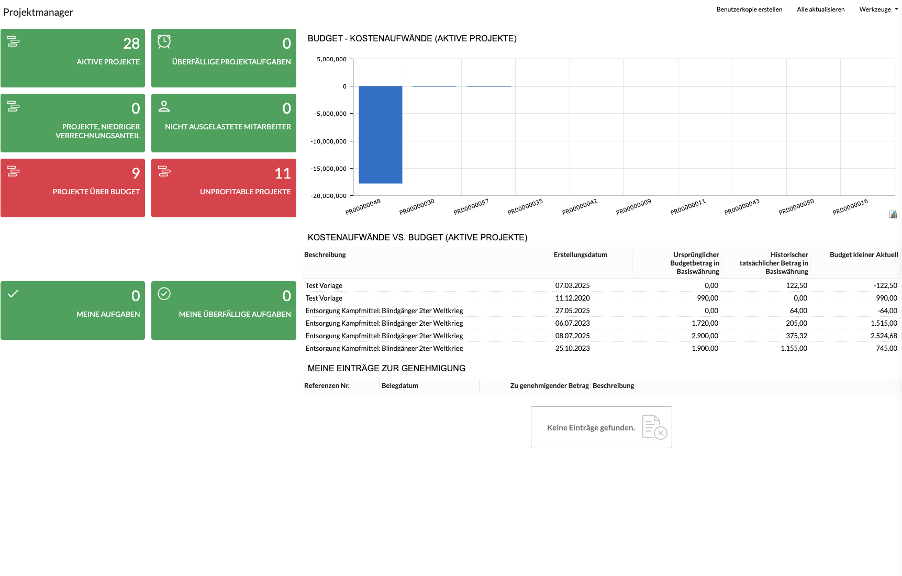
Task: Sort by the Erstellungsdatum column header
Action: coord(580,255)
